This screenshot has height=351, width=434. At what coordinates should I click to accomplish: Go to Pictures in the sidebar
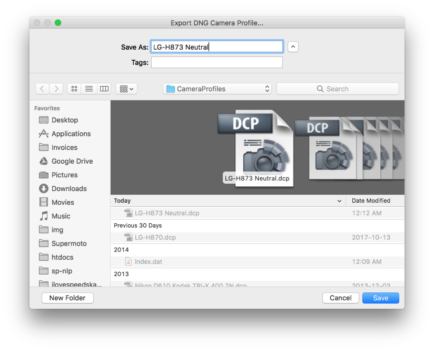click(58, 175)
